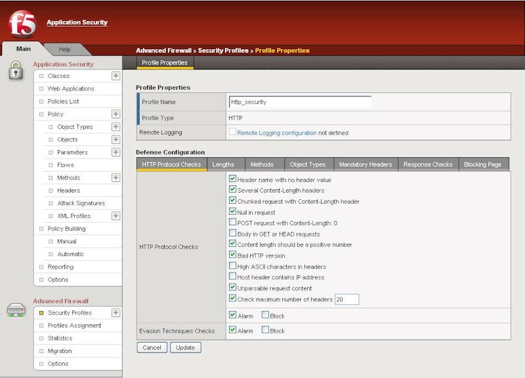Click the Profile Name input field
Viewport: 525px width, 378px height.
pyautogui.click(x=300, y=102)
